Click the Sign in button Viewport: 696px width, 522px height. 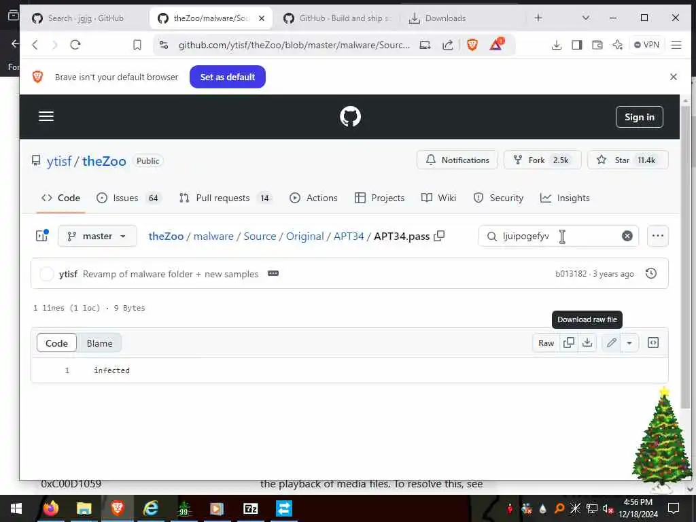tap(639, 117)
